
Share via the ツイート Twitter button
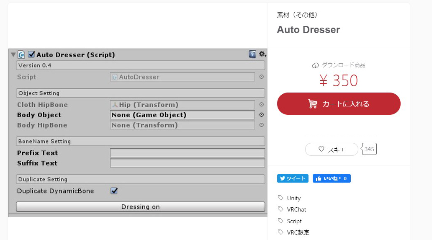[x=293, y=178]
